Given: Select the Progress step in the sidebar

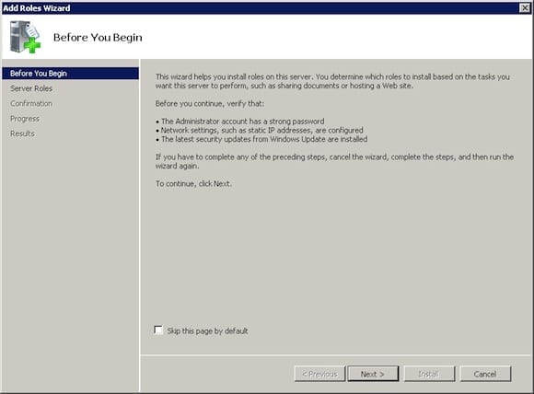Looking at the screenshot, I should point(25,119).
